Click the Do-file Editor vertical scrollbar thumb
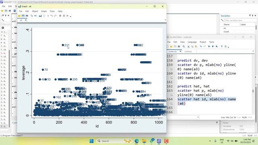The width and height of the screenshot is (258, 145). click(253, 91)
